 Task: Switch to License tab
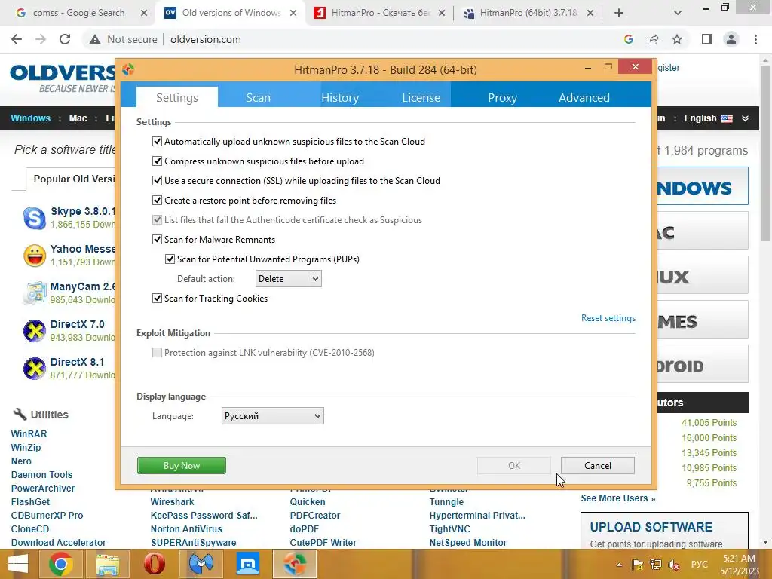pos(421,97)
